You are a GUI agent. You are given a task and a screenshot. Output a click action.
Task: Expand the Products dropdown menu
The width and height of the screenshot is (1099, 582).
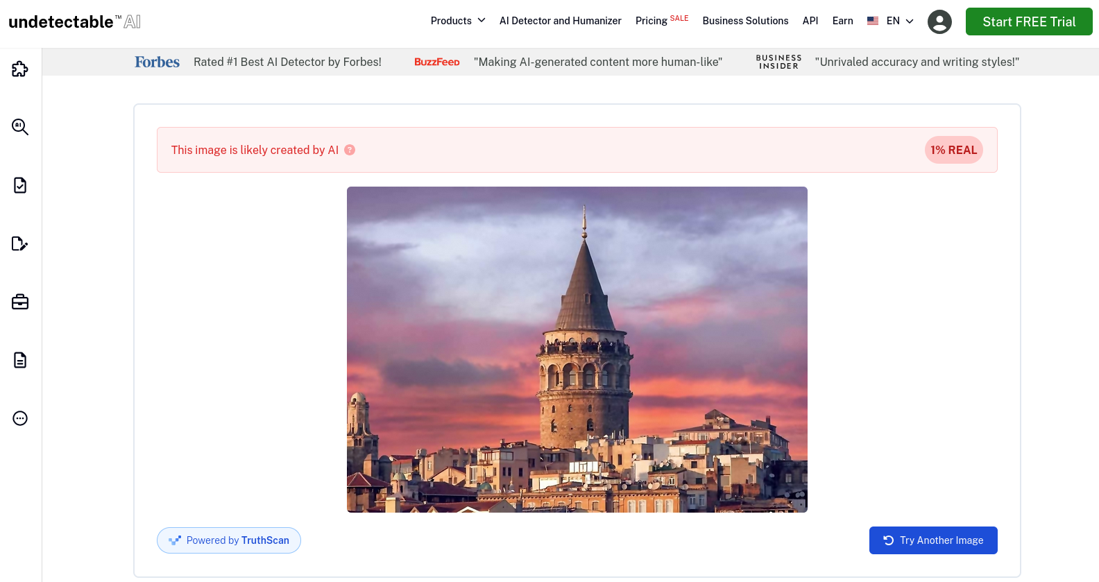(457, 21)
